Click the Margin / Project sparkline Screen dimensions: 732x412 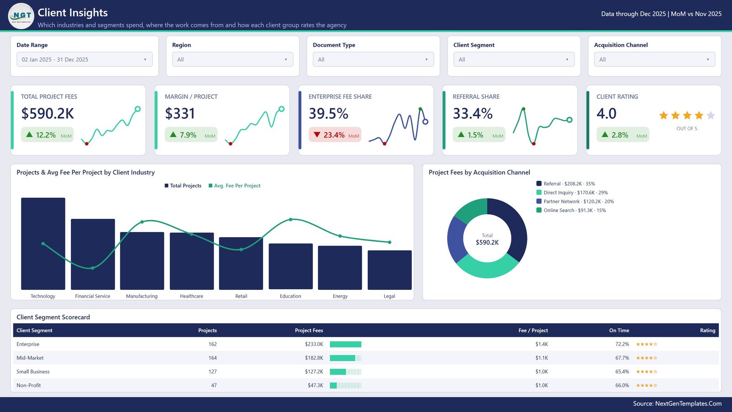[255, 125]
